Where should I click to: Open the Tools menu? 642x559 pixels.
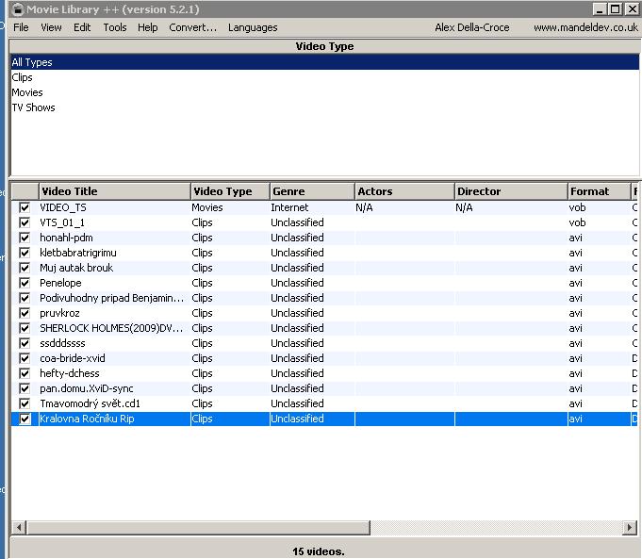[x=115, y=27]
